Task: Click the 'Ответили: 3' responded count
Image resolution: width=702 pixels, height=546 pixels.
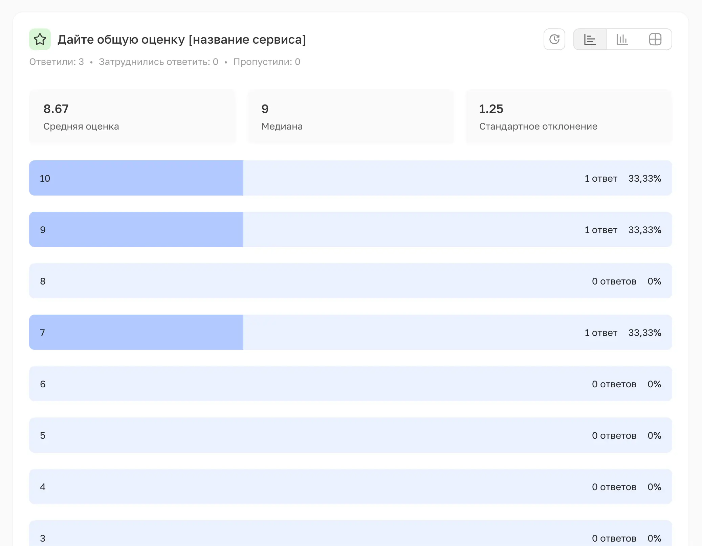Action: pyautogui.click(x=57, y=62)
